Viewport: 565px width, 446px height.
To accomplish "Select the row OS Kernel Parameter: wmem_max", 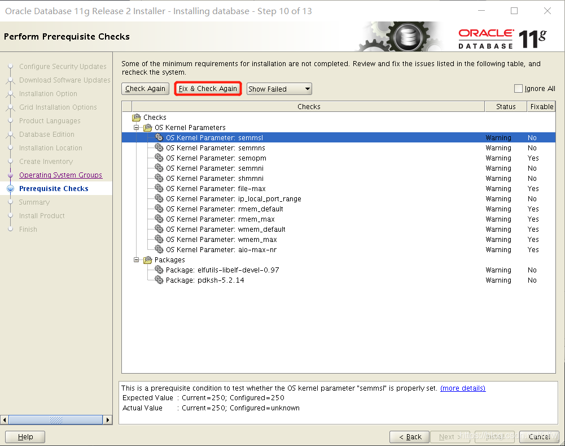I will click(x=339, y=239).
